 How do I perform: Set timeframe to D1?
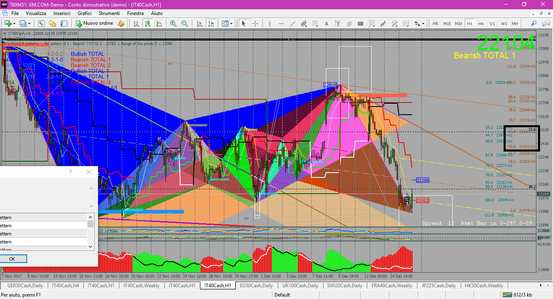(x=492, y=23)
